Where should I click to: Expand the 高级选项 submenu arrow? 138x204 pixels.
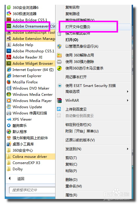pyautogui.click(x=127, y=91)
